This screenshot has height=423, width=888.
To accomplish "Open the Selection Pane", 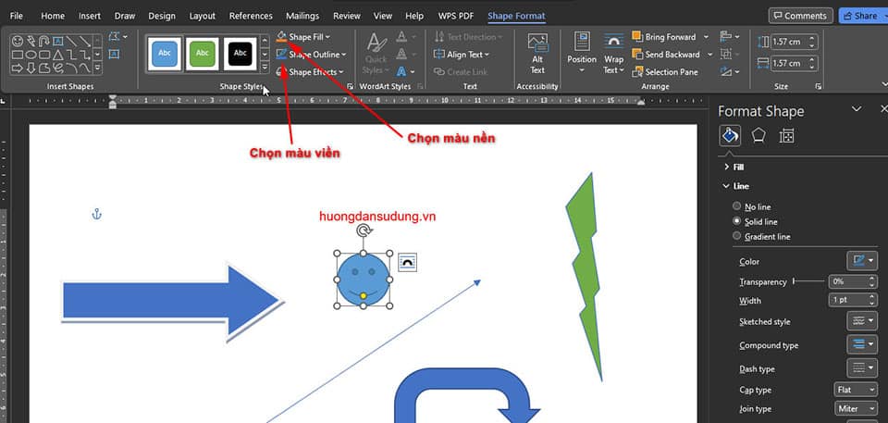I will pos(671,72).
